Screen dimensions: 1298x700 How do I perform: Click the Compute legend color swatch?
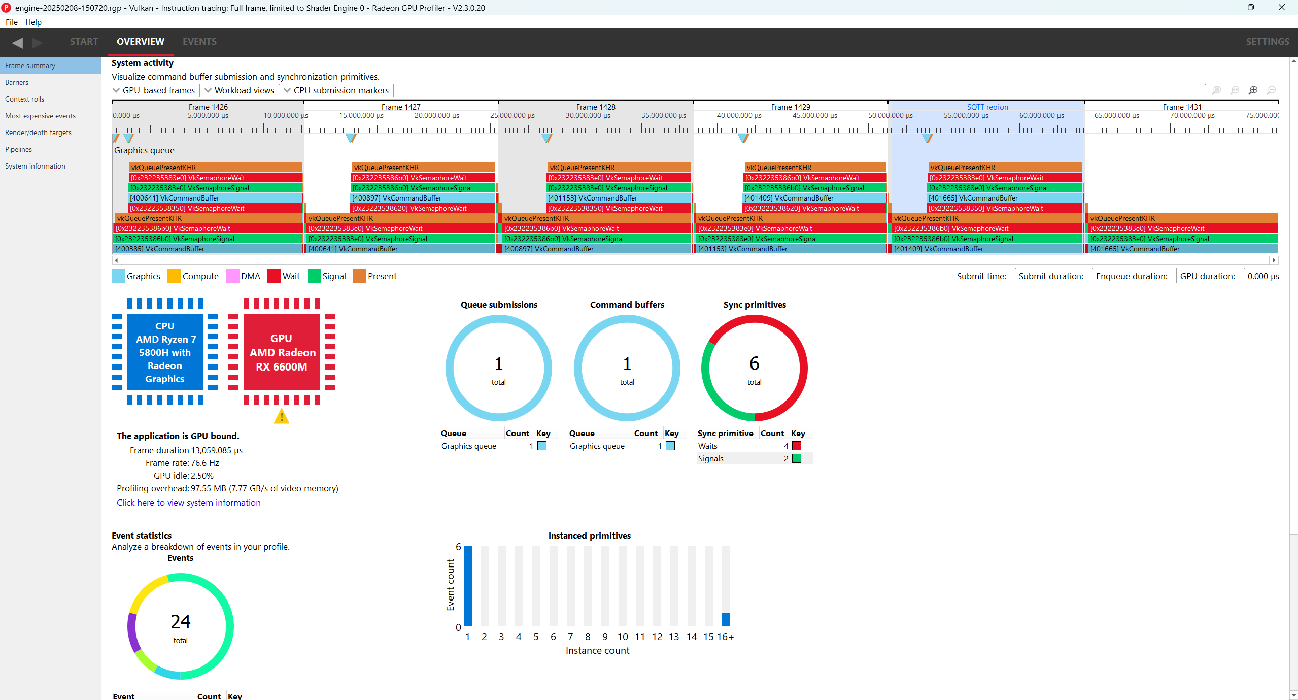click(174, 276)
